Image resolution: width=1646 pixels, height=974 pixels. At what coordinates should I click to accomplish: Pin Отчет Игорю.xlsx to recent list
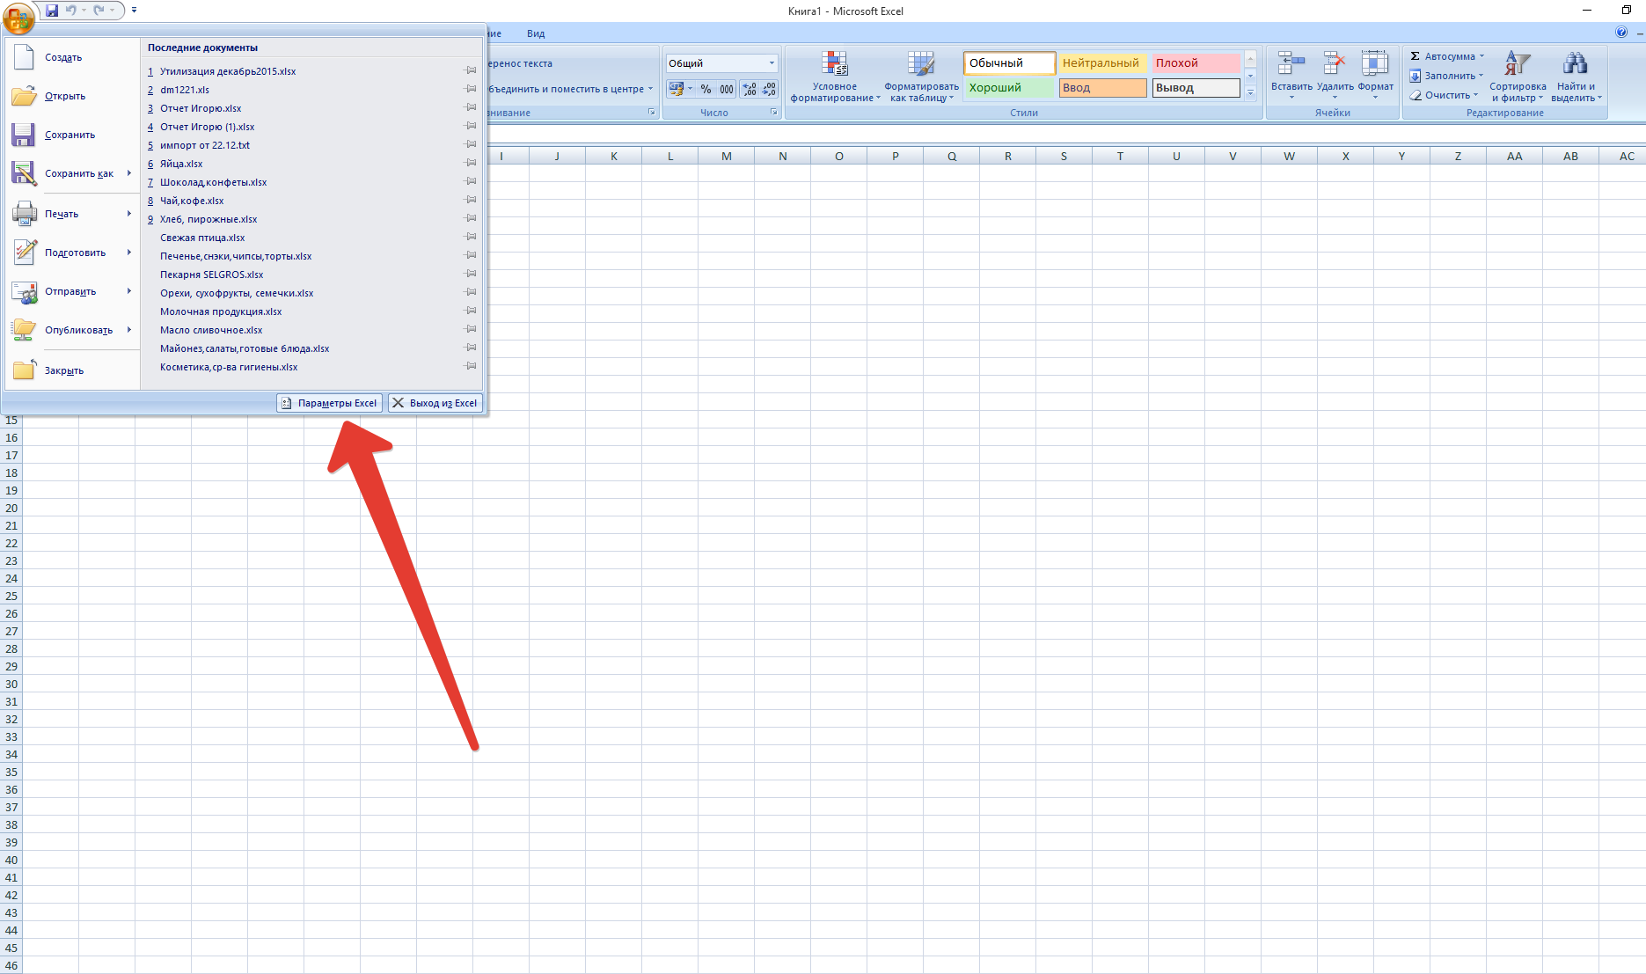tap(471, 107)
